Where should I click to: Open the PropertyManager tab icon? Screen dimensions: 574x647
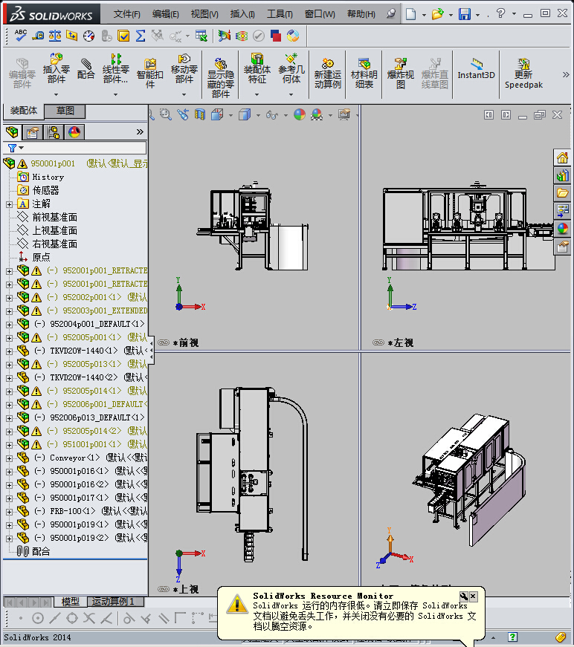(x=33, y=132)
